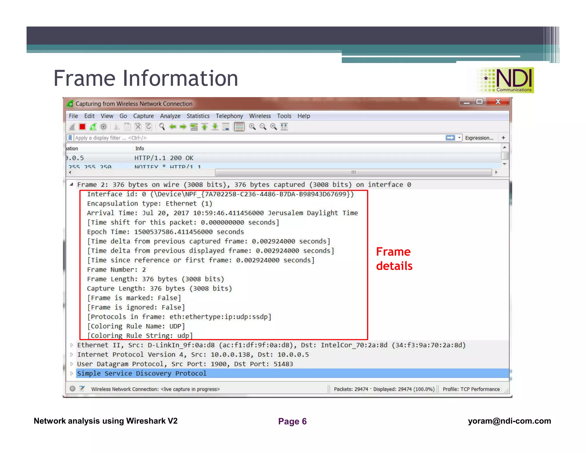Open the Statistics menu
This screenshot has width=586, height=453.
pos(198,116)
